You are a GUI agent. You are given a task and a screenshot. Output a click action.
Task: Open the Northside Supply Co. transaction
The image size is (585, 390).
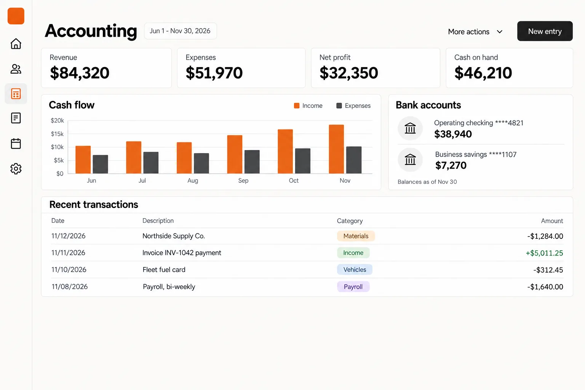307,236
